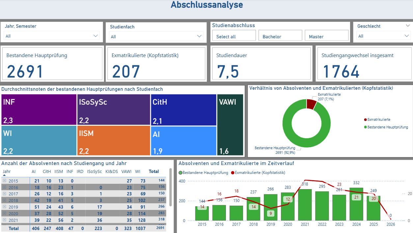
Task: Collapse the Geschlecht slicer header chevron
Action: (407, 26)
